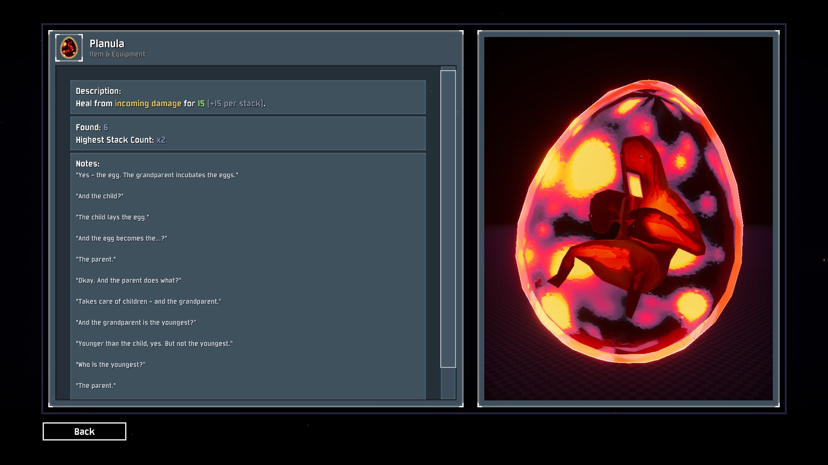The image size is (828, 465).
Task: Click note line 'Takes care of children'
Action: [148, 301]
